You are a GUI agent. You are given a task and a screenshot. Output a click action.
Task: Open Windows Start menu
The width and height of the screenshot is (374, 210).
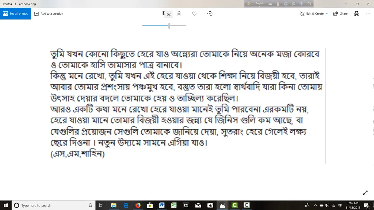coord(6,205)
